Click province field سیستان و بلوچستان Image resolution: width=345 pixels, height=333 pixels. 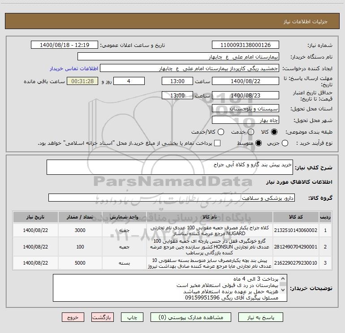[x=246, y=108]
